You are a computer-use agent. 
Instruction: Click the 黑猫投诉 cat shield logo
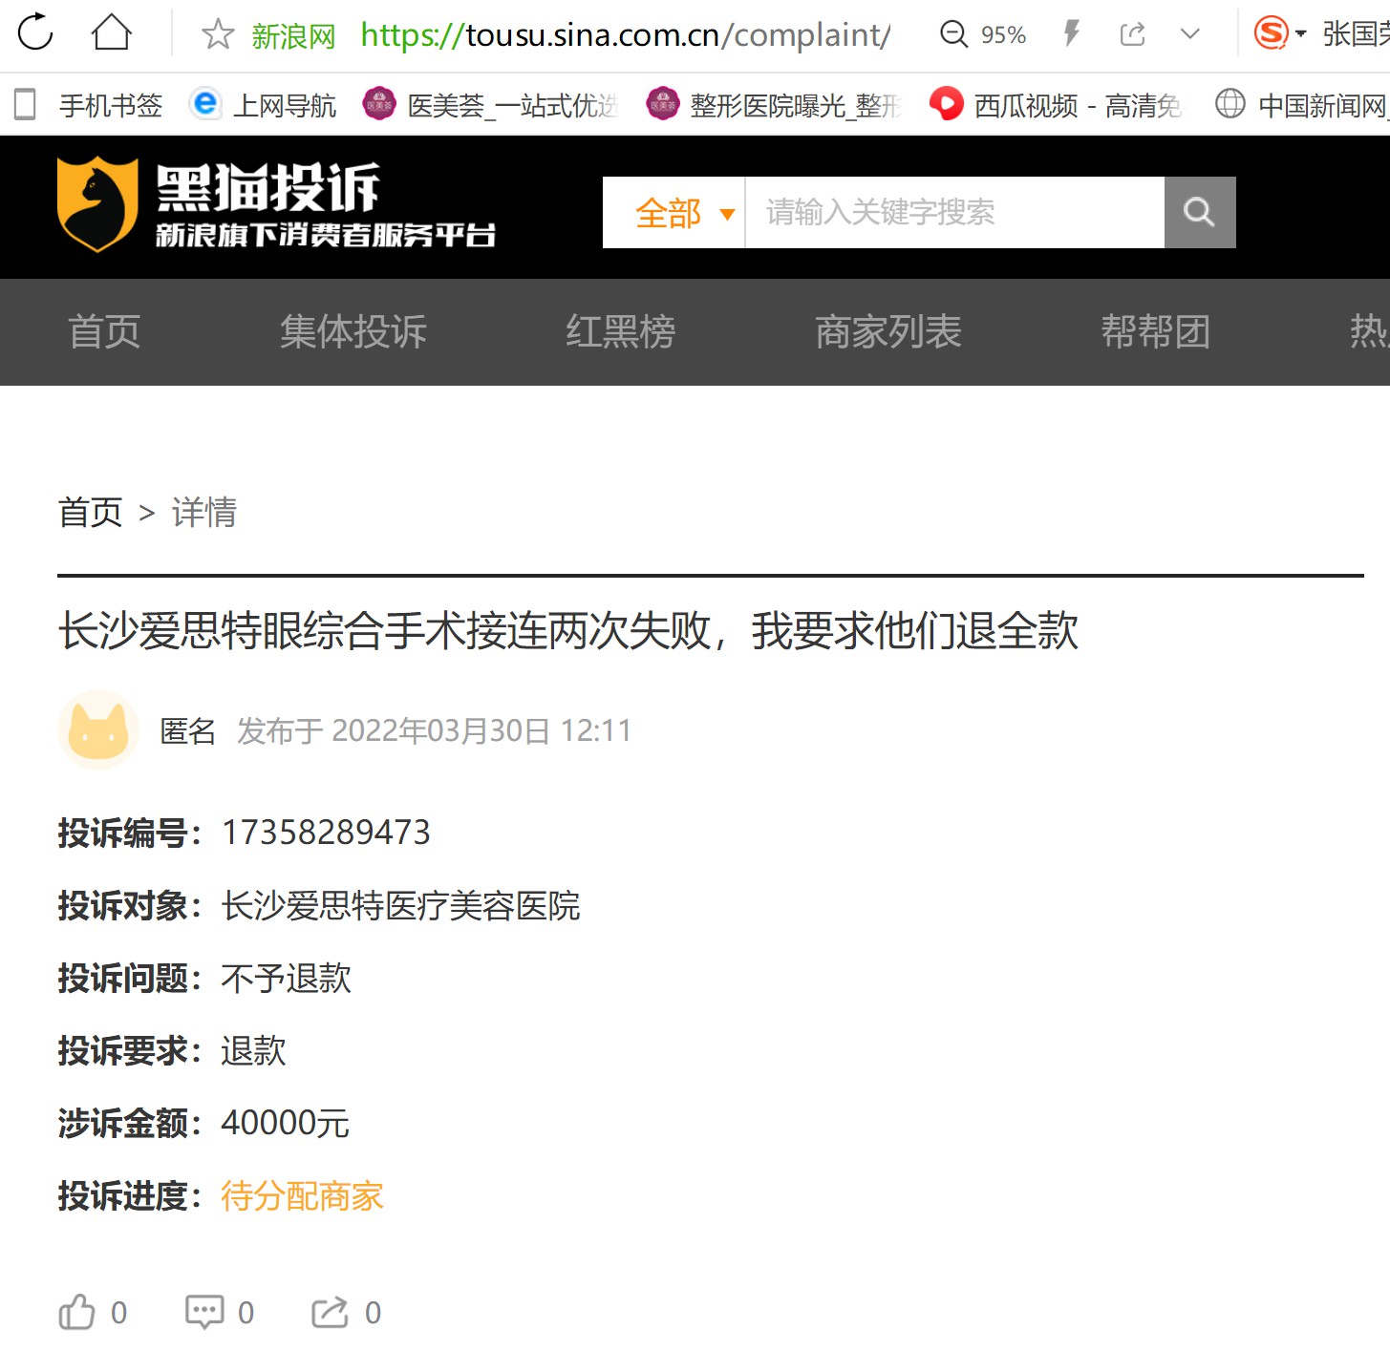pos(97,204)
